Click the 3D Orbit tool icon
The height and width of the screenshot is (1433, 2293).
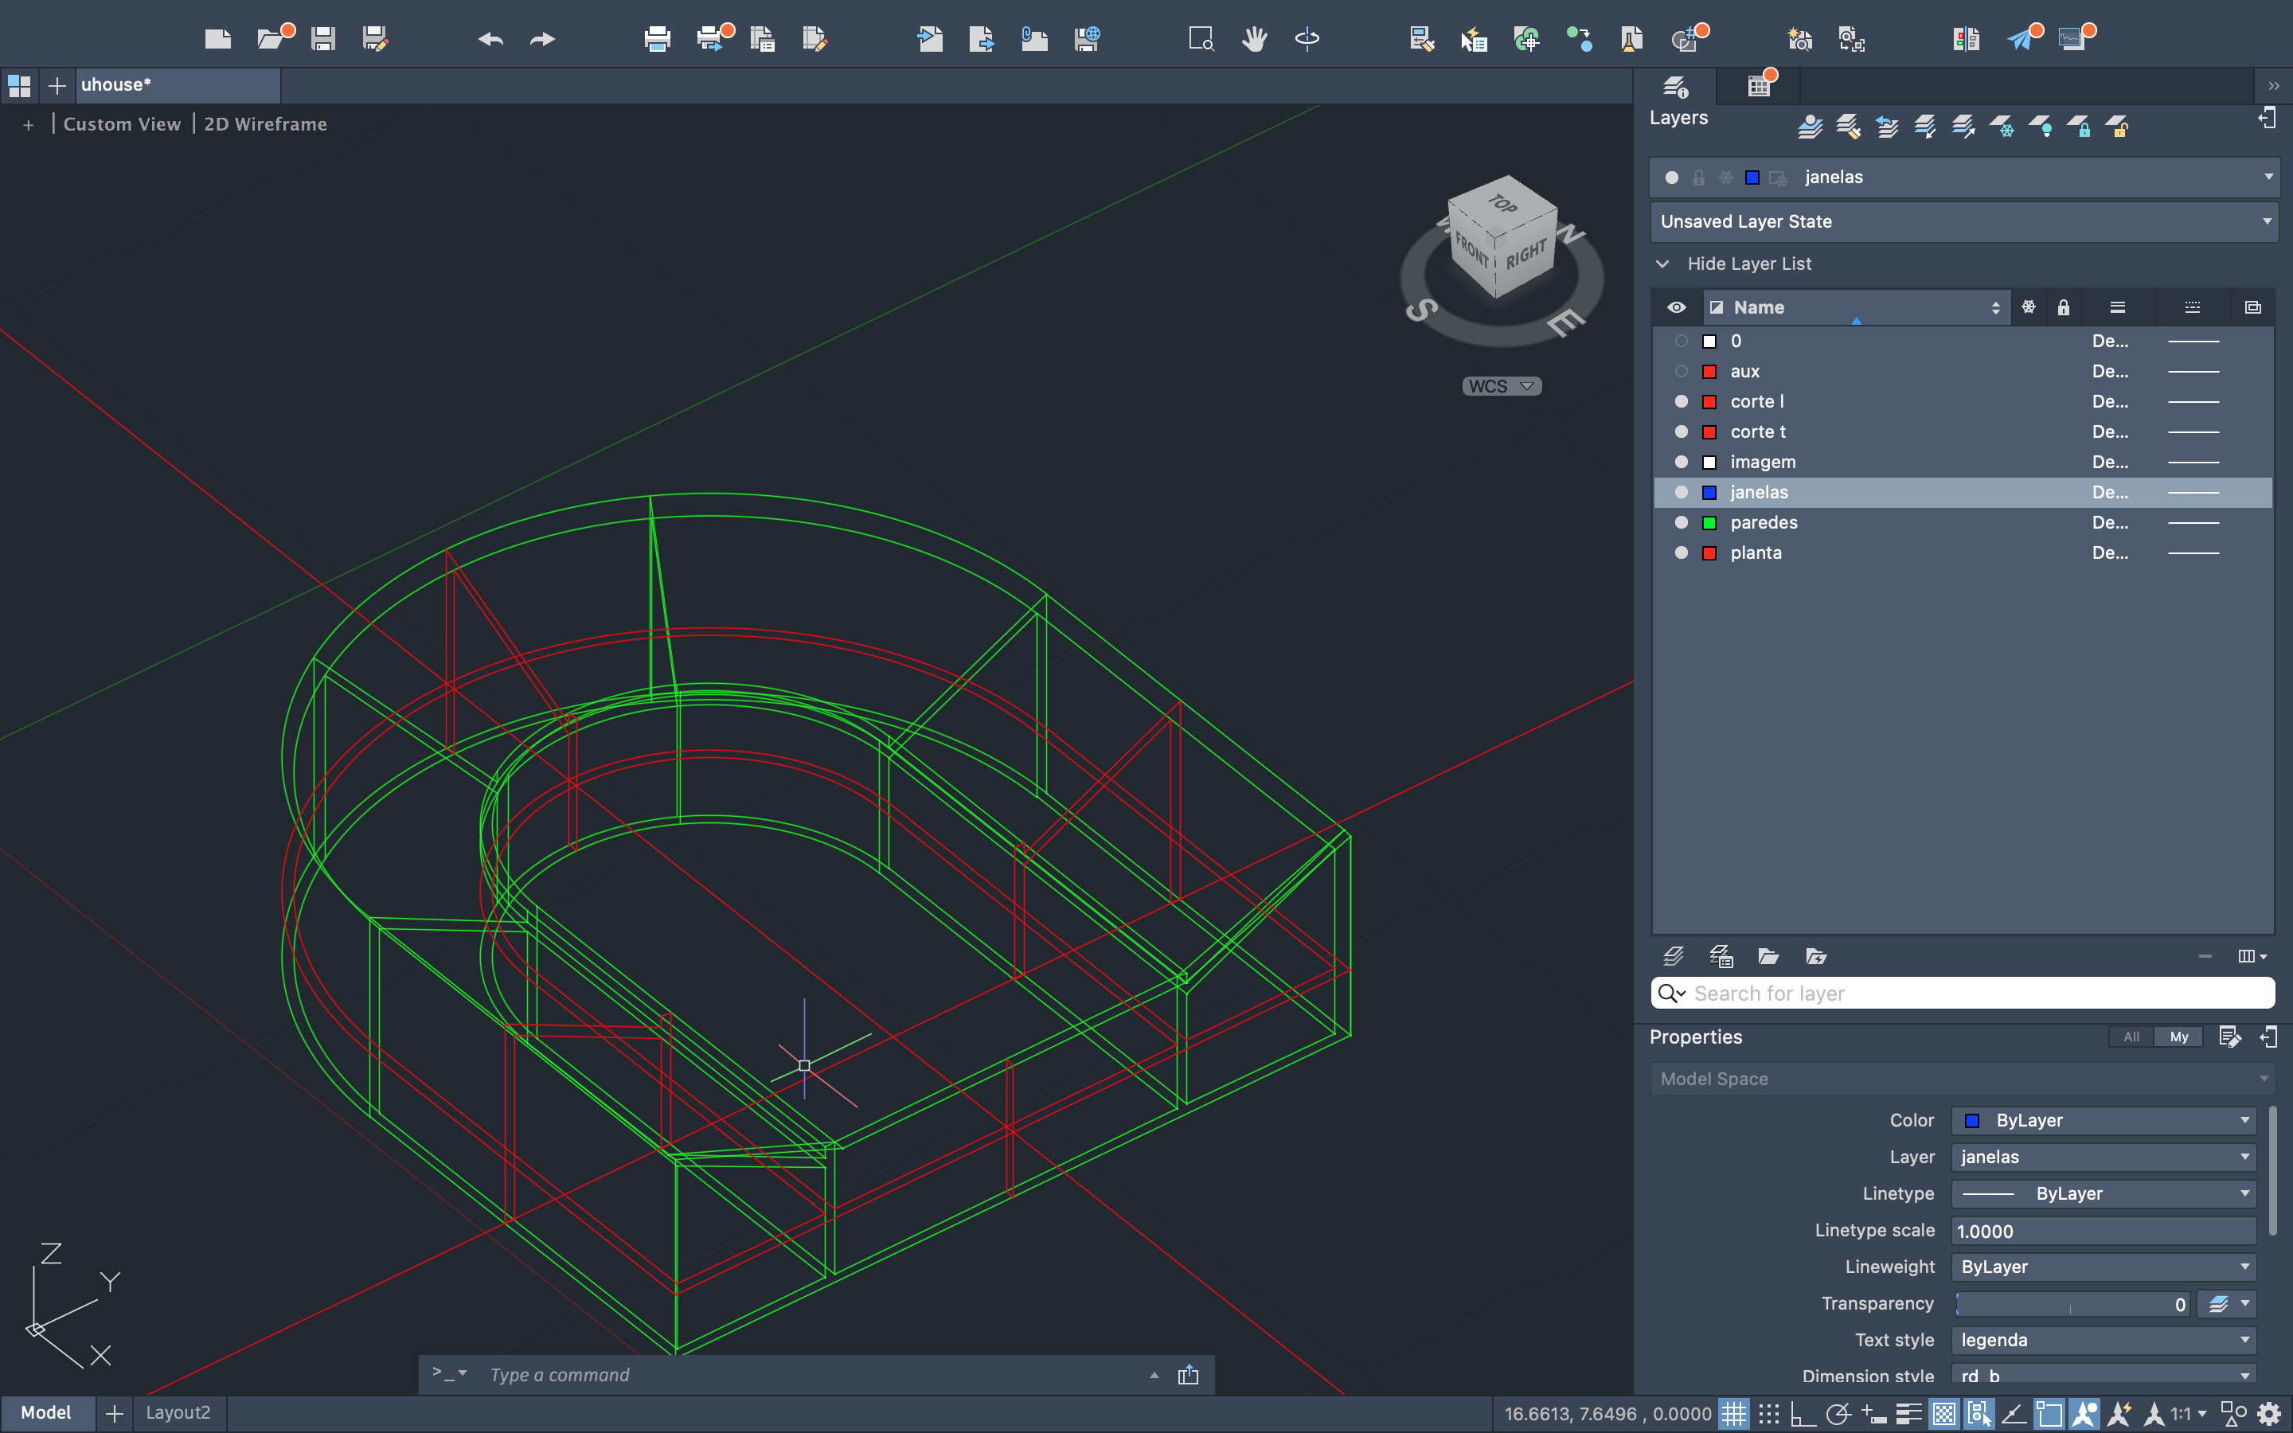pyautogui.click(x=1307, y=39)
